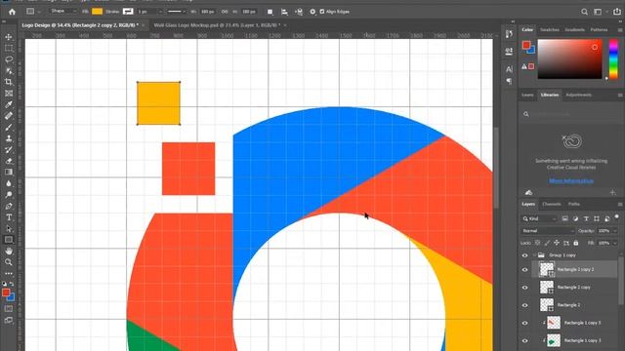625x351 pixels.
Task: Select the Path Selection tool
Action: click(9, 229)
